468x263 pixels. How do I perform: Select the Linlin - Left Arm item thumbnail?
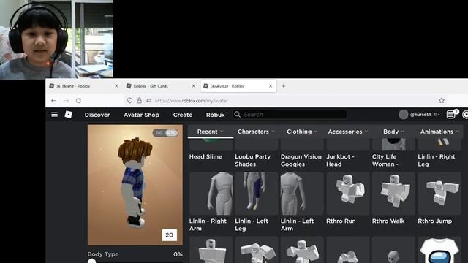302,193
